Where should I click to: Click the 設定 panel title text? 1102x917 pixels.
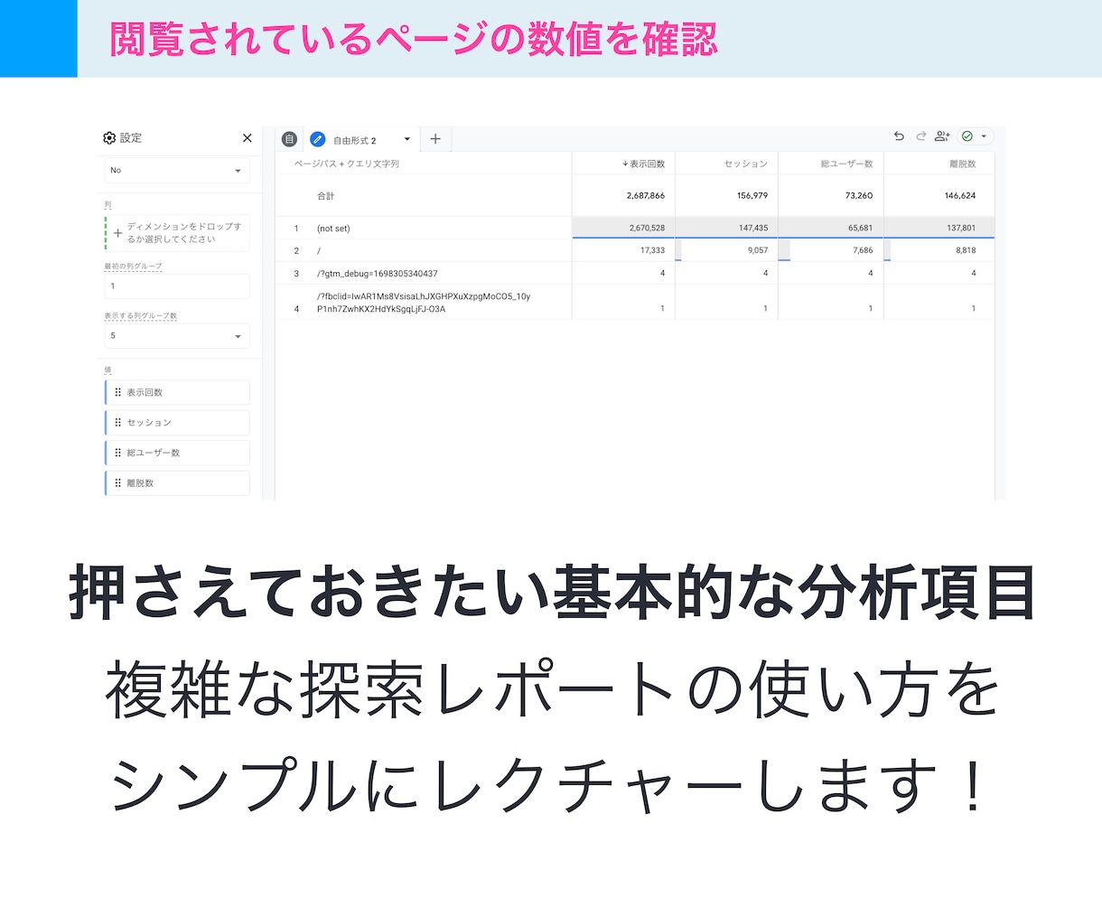click(x=131, y=138)
